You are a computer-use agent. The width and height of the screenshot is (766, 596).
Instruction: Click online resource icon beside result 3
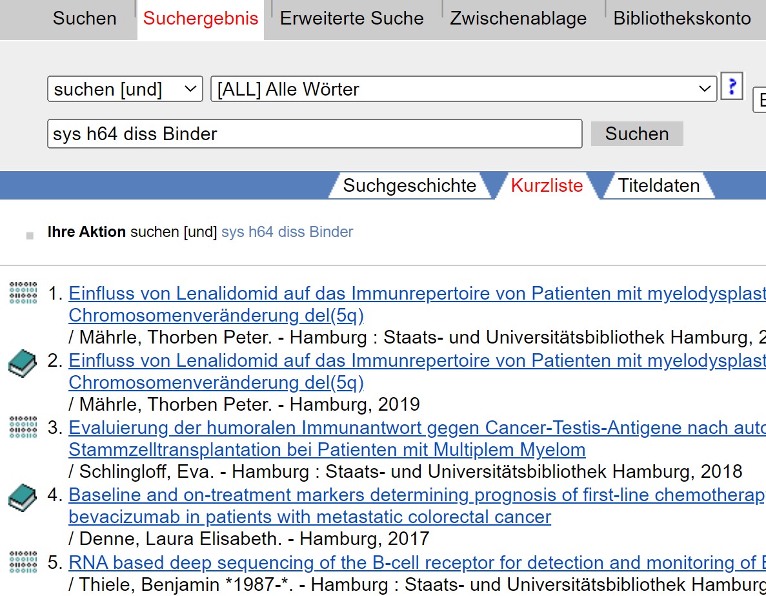click(x=23, y=427)
